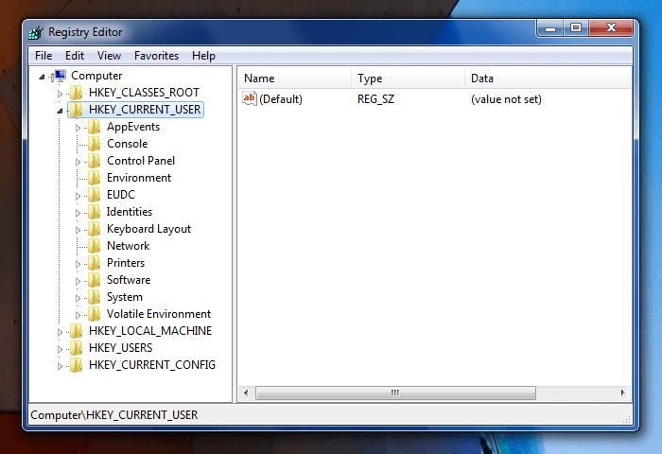Expand the AppEvents key arrow
662x454 pixels.
click(78, 128)
